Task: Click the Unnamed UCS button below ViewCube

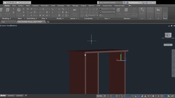Action: pyautogui.click(x=168, y=45)
